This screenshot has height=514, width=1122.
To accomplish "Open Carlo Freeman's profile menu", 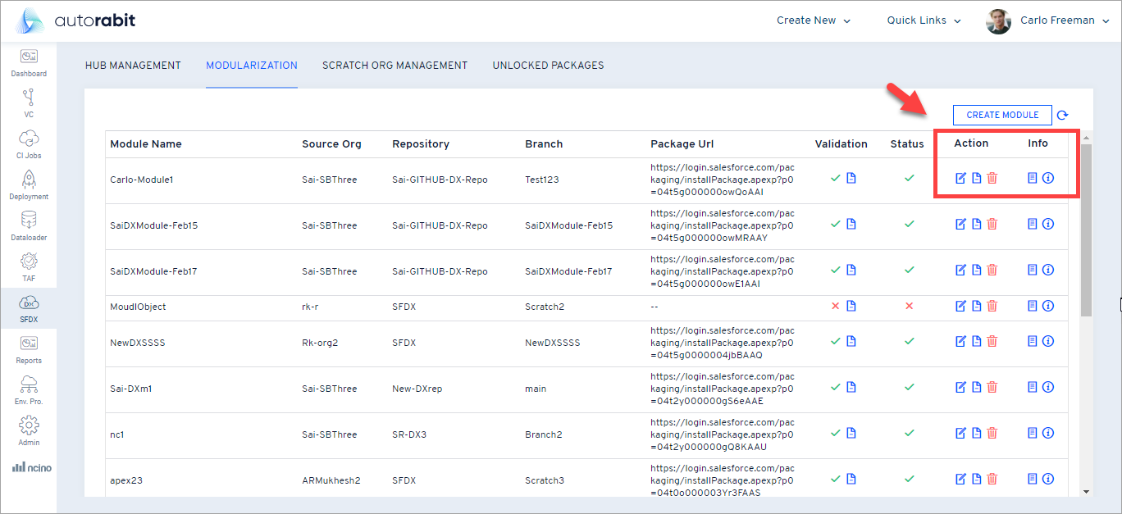I will 1056,20.
